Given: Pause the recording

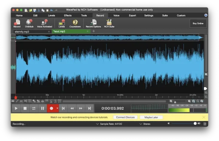Looking at the screenshot, I should pyautogui.click(x=42, y=108).
